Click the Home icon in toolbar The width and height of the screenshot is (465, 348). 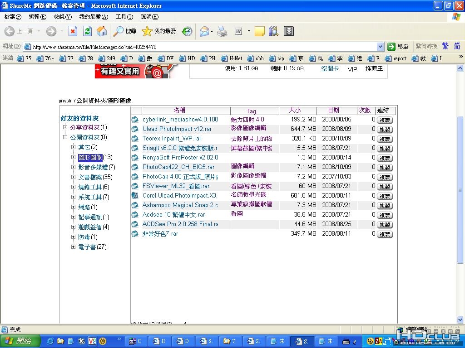[102, 31]
